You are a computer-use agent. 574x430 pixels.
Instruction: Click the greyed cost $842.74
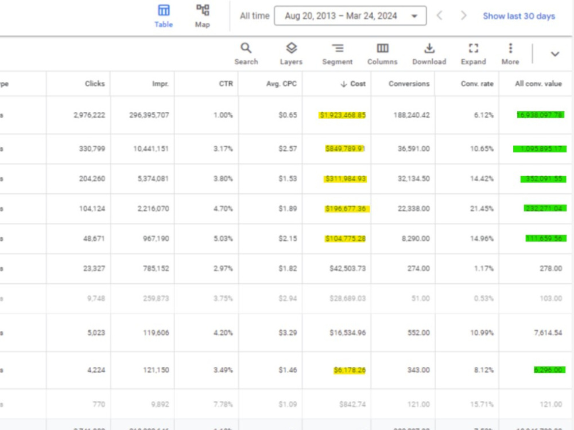coord(352,404)
